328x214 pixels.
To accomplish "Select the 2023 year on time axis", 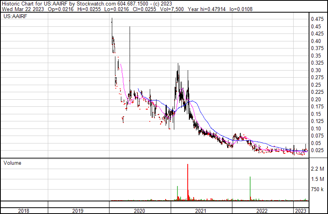I will 302,211.
